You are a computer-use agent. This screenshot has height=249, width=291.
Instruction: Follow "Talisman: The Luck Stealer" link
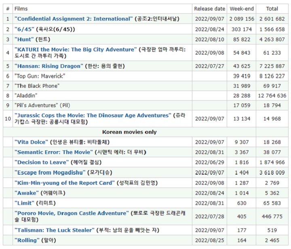click(55, 230)
